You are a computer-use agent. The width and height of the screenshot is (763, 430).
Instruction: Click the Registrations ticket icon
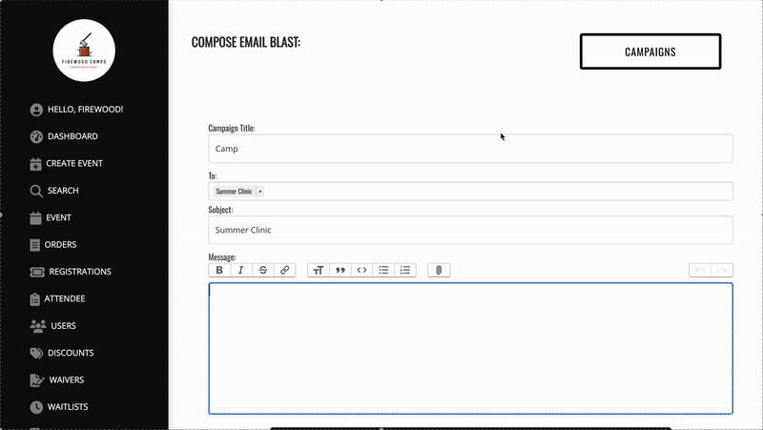pos(37,272)
